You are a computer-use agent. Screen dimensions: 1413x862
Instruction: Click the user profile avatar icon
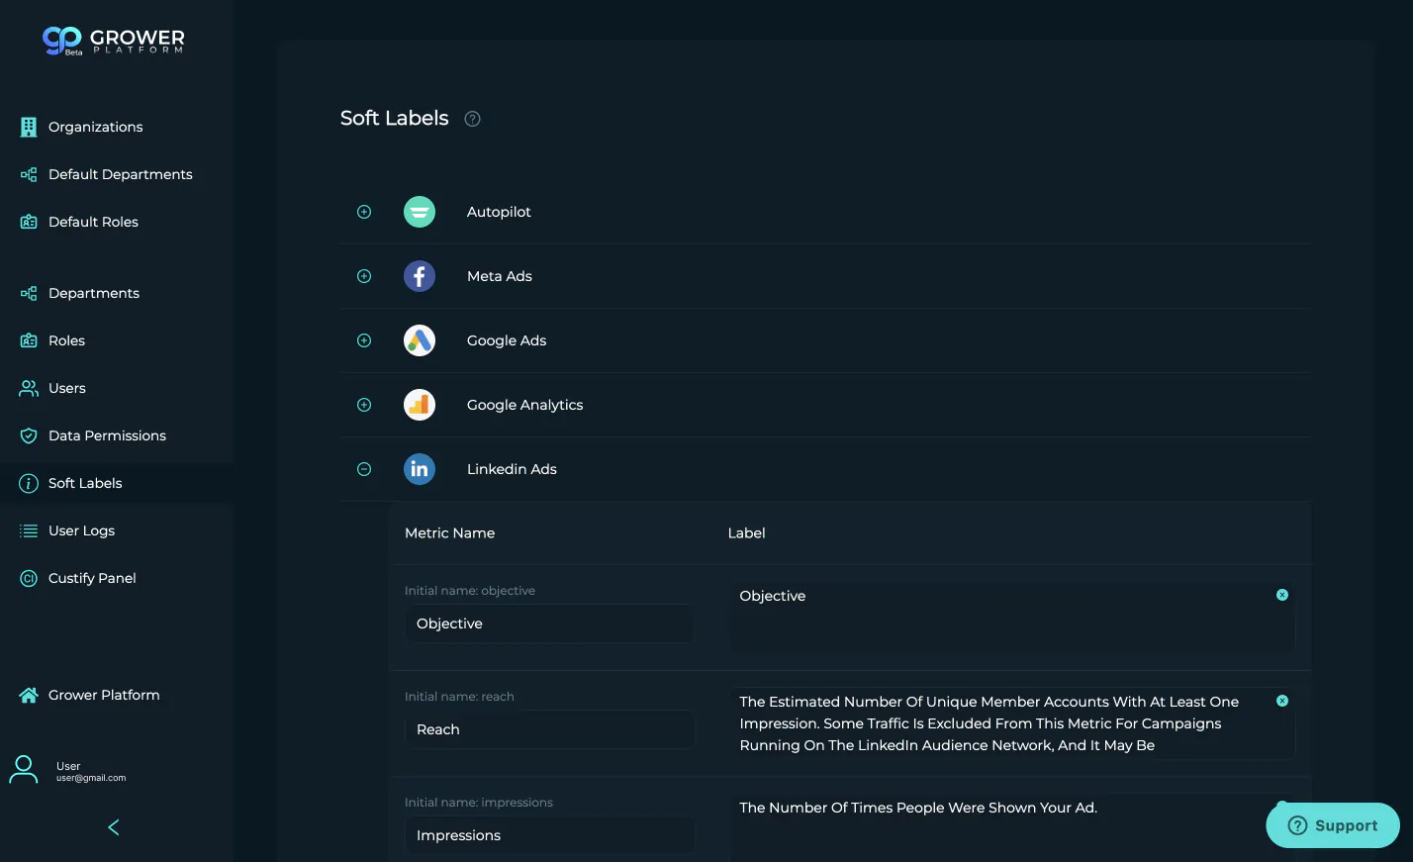coord(24,769)
